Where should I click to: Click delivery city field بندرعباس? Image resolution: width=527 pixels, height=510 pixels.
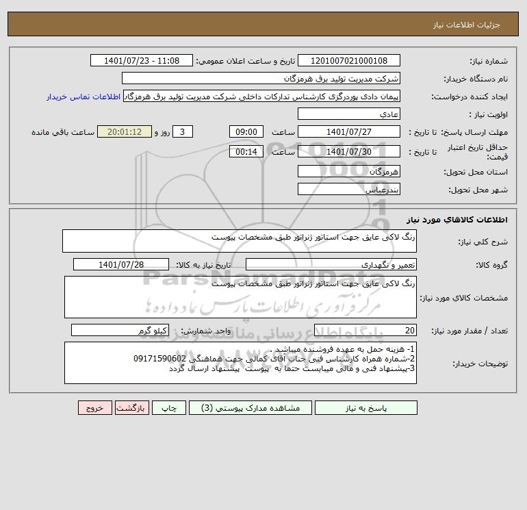pyautogui.click(x=349, y=189)
